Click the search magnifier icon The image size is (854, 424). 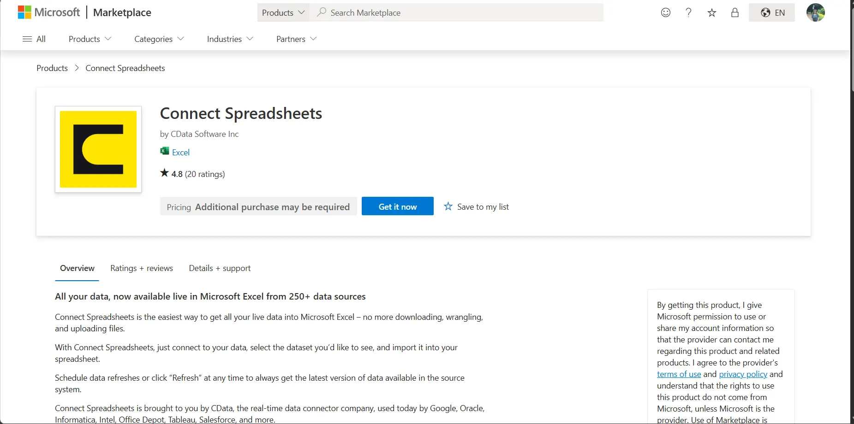click(x=322, y=12)
